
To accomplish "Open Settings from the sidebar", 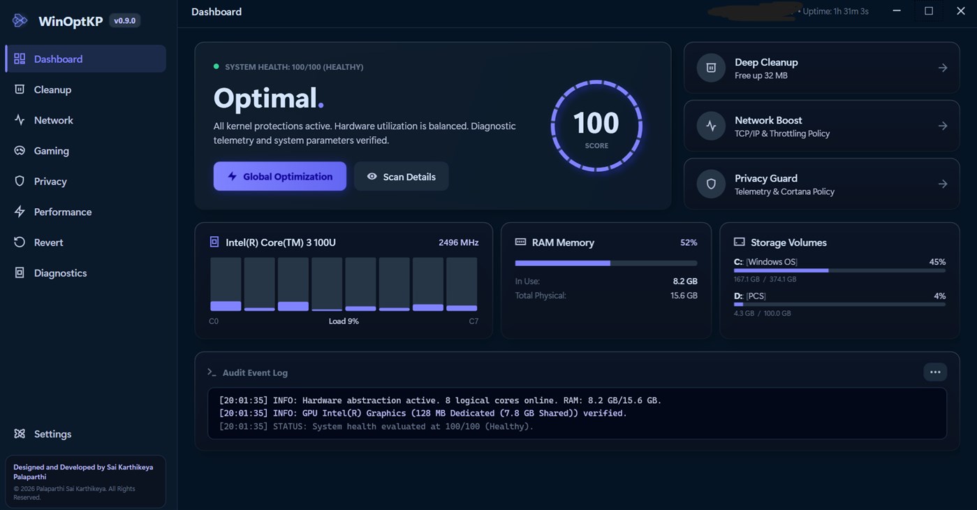I will [x=86, y=434].
